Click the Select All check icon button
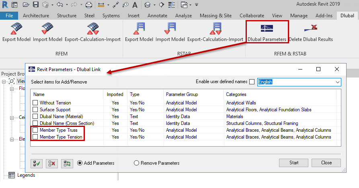The width and height of the screenshot is (359, 188). pyautogui.click(x=37, y=163)
